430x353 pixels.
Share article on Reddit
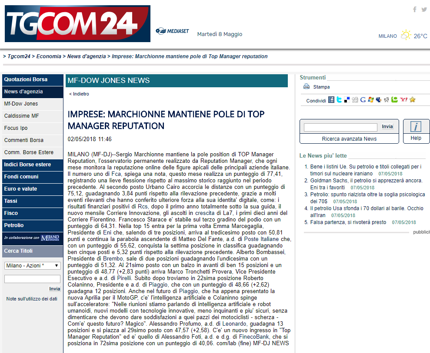pos(387,100)
